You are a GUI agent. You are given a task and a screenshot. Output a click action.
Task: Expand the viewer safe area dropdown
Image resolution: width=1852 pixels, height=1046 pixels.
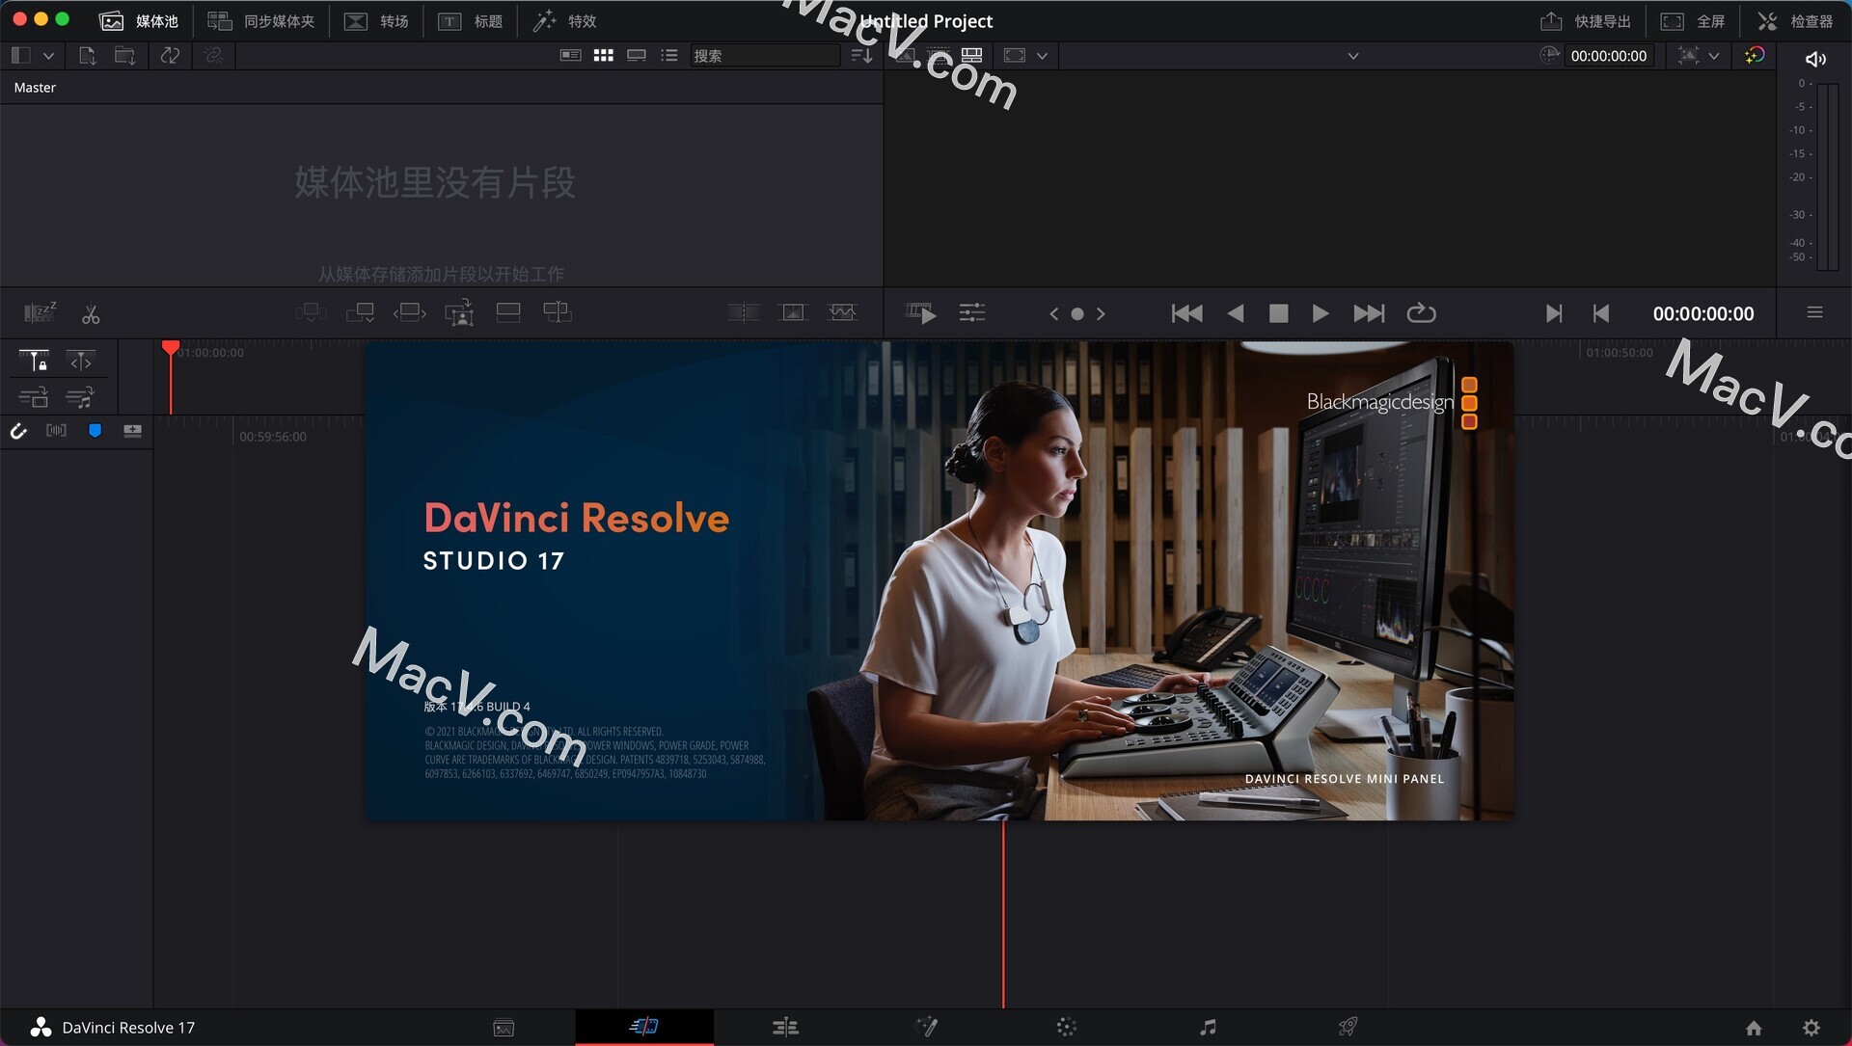(x=1042, y=56)
